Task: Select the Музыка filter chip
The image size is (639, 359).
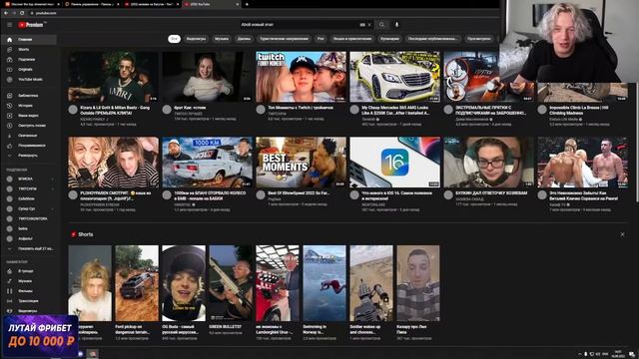Action: tap(222, 39)
